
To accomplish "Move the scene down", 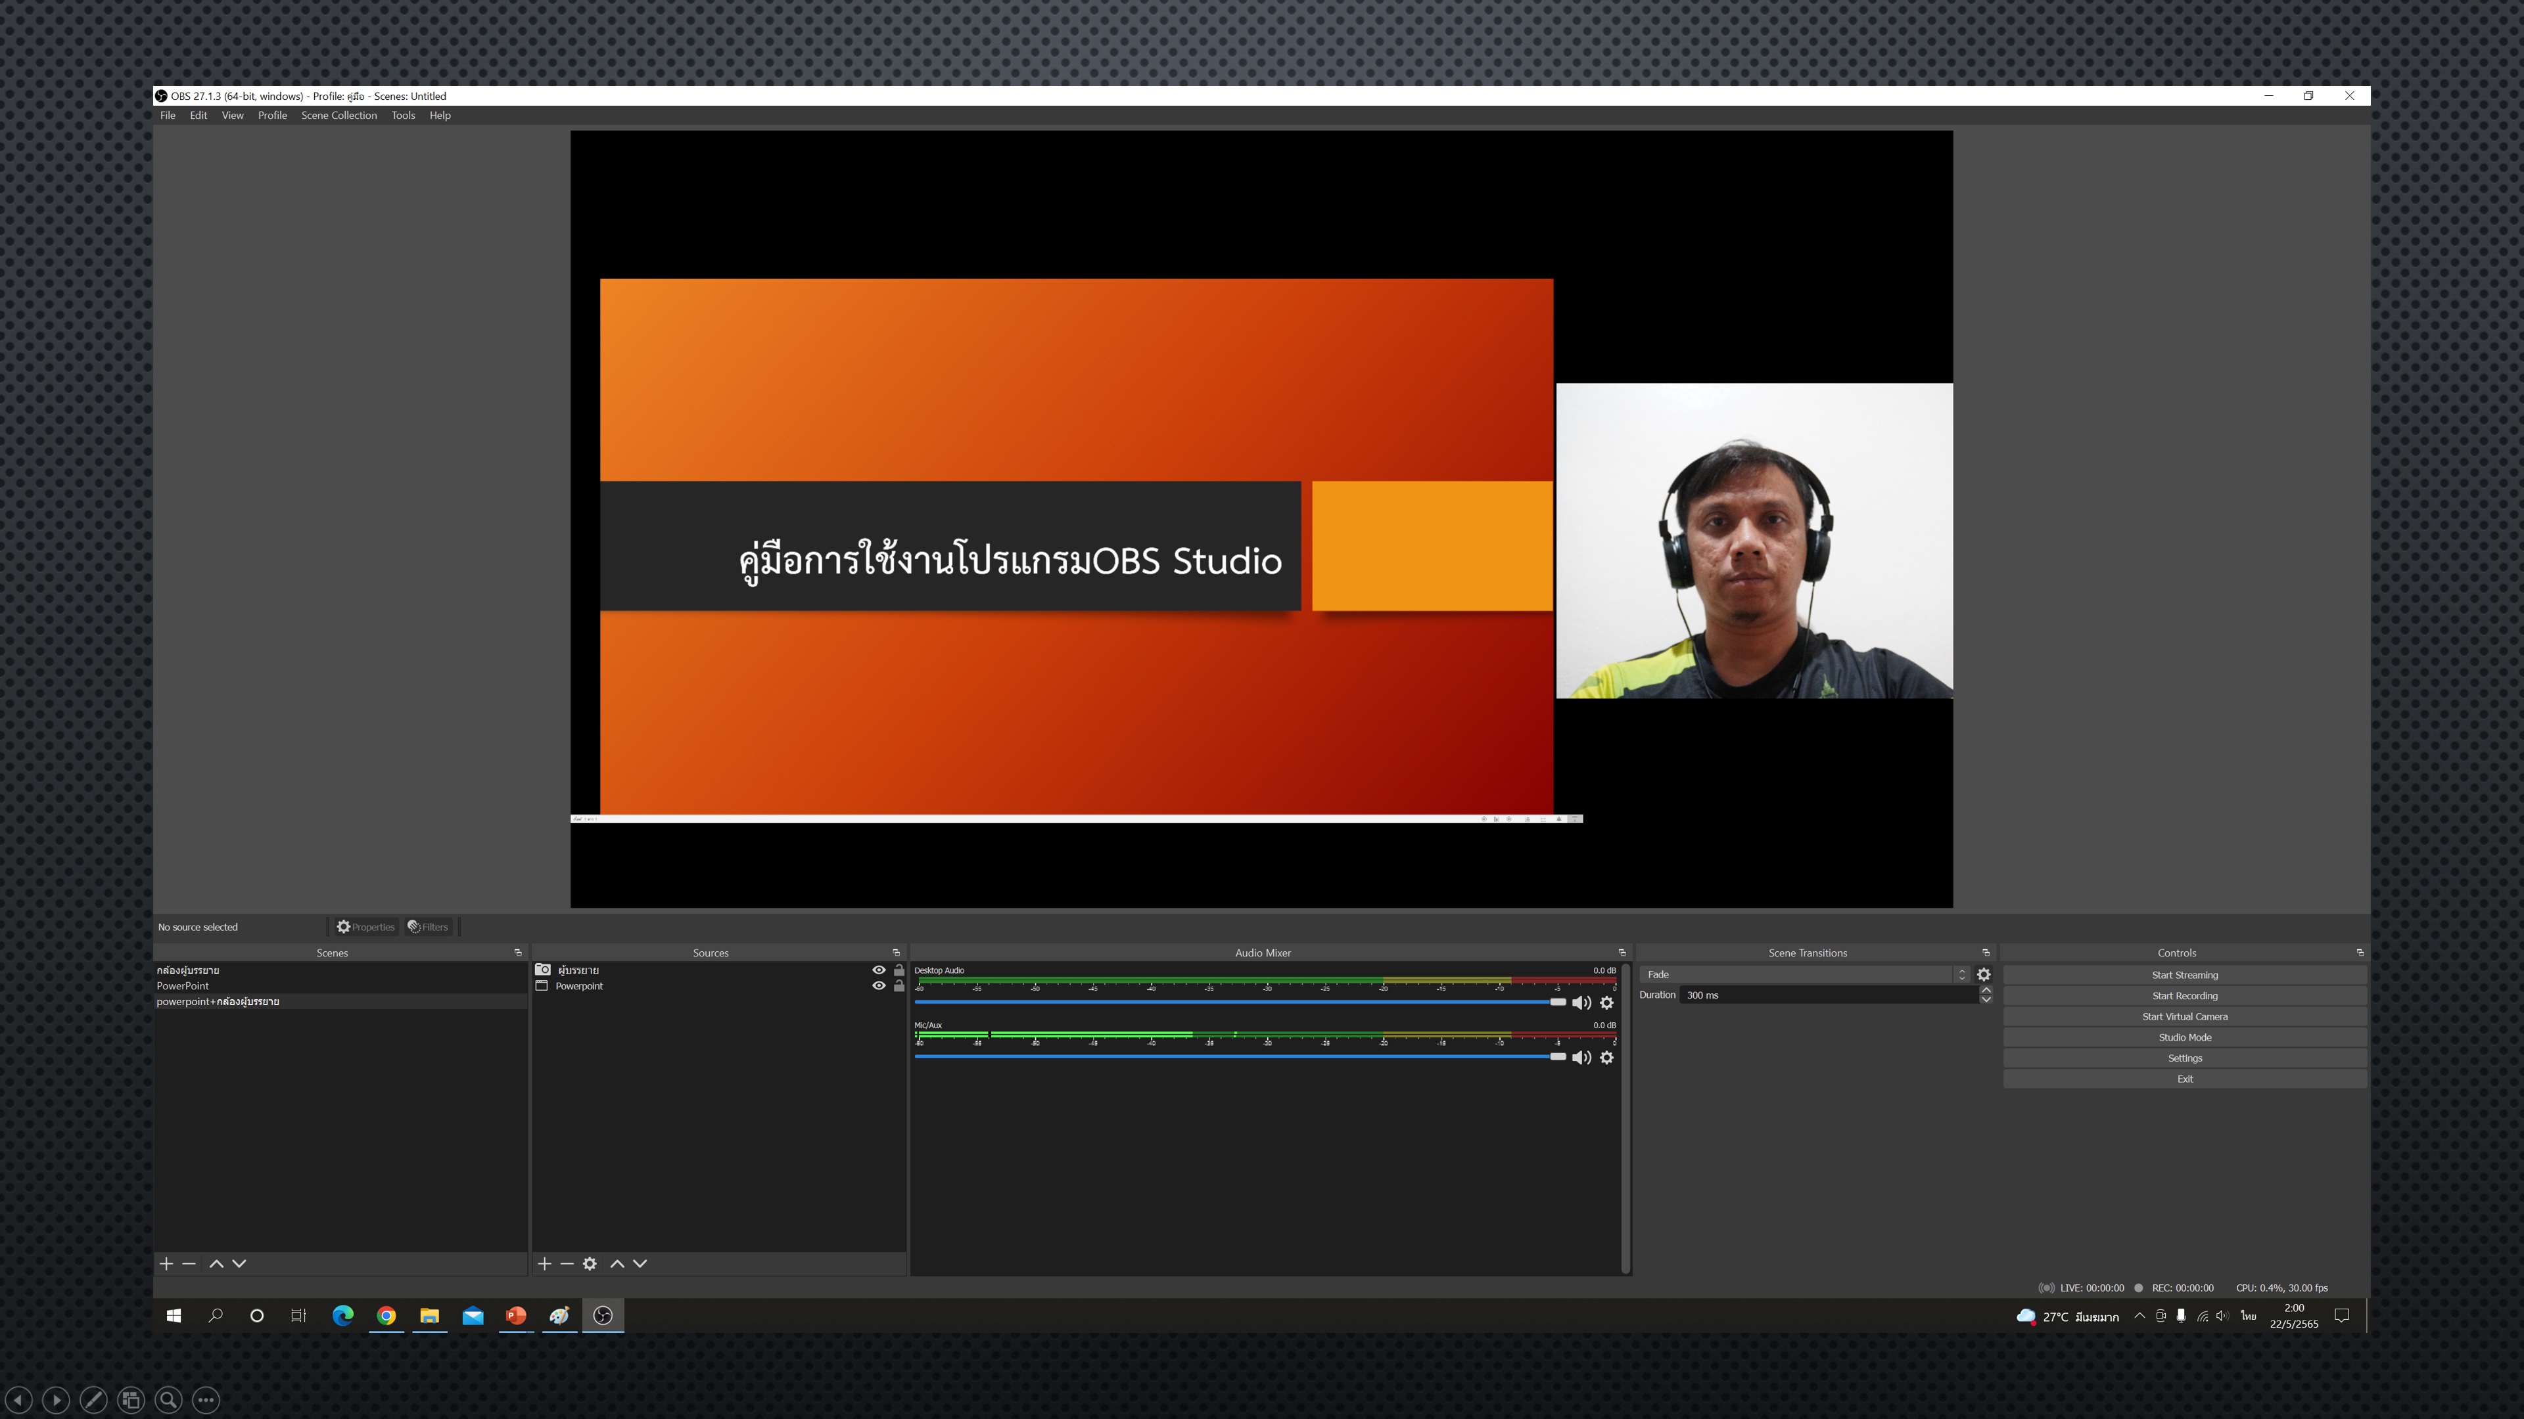I will coord(239,1264).
